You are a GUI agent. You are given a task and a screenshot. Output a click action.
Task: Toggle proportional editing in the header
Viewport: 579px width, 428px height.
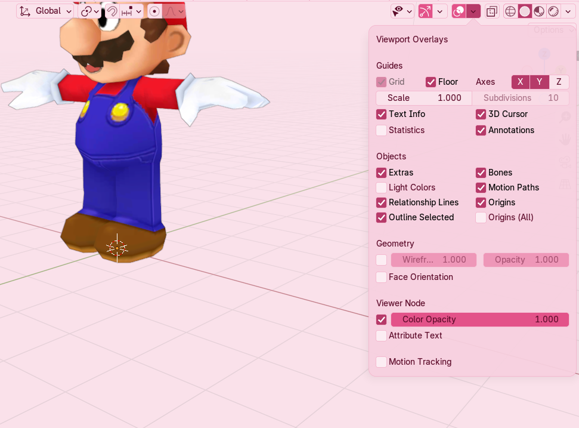pyautogui.click(x=154, y=11)
